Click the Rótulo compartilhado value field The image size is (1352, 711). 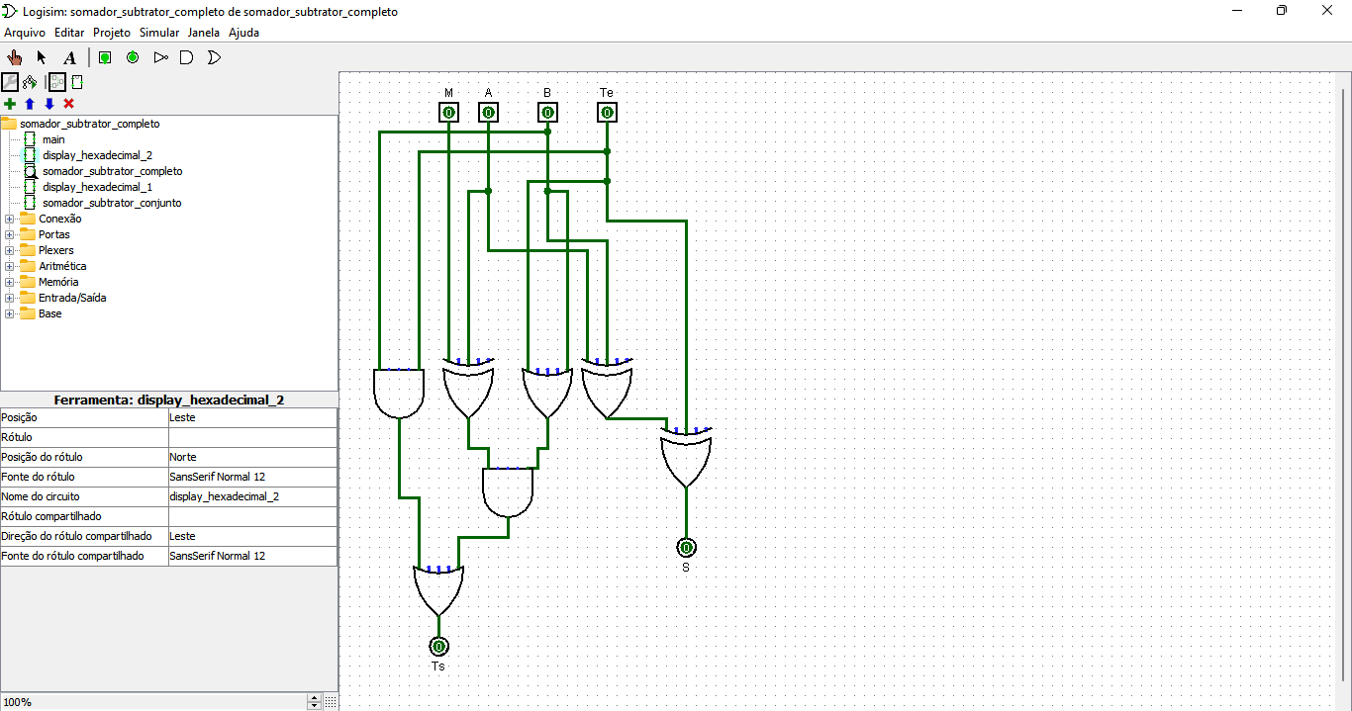pos(252,516)
